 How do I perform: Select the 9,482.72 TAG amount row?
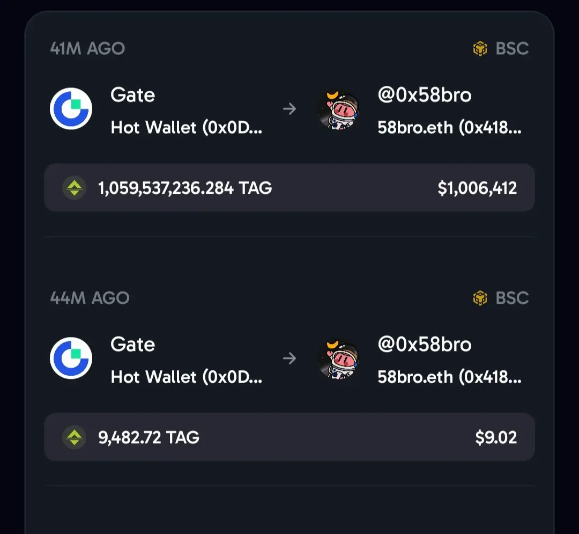289,437
